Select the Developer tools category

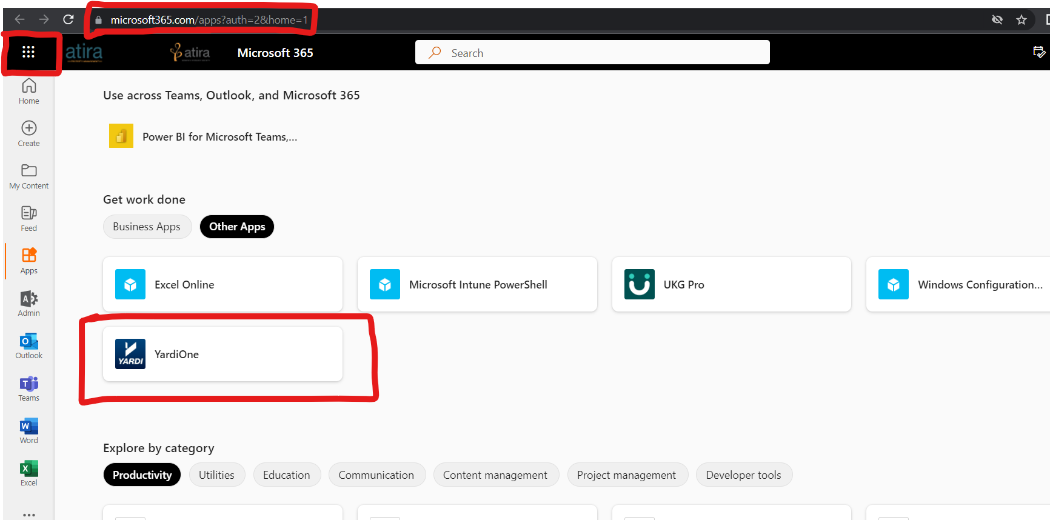[744, 475]
